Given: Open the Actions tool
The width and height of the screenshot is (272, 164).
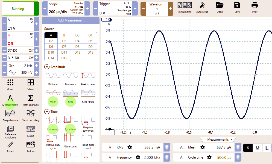Looking at the screenshot, I should click(31, 147).
